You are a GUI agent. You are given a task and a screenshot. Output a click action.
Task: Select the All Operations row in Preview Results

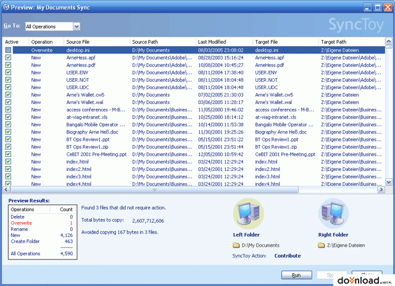[42, 253]
